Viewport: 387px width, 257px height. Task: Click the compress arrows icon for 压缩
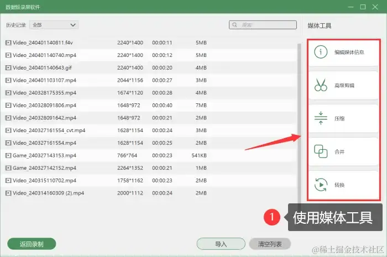(321, 118)
